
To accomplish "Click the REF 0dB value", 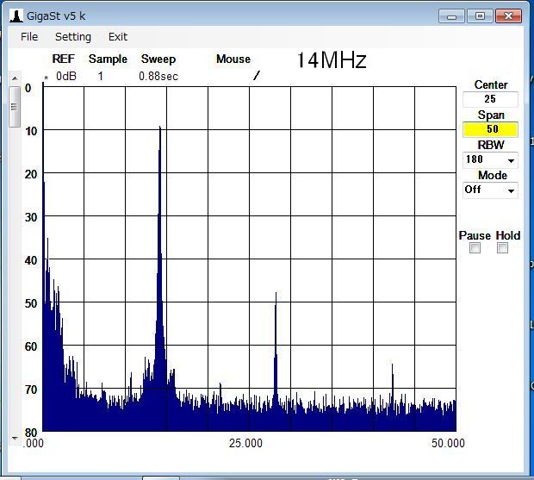I will [66, 77].
